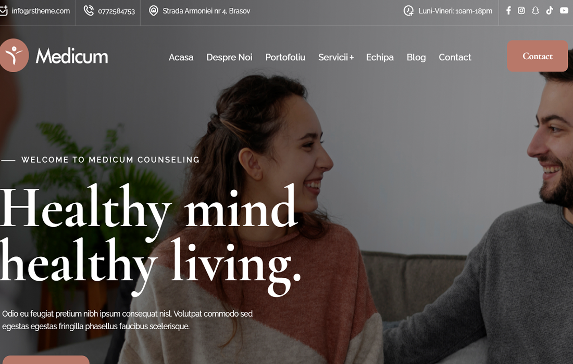Click the YouTube icon
Image resolution: width=573 pixels, height=364 pixels.
coord(564,10)
